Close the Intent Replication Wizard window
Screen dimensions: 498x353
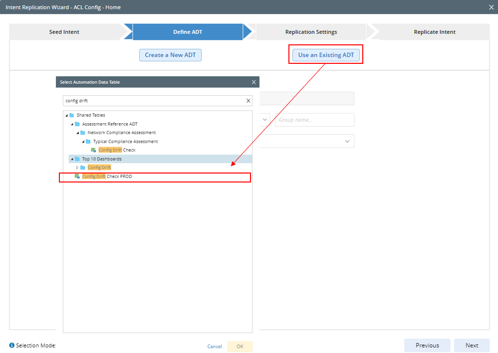[x=492, y=7]
